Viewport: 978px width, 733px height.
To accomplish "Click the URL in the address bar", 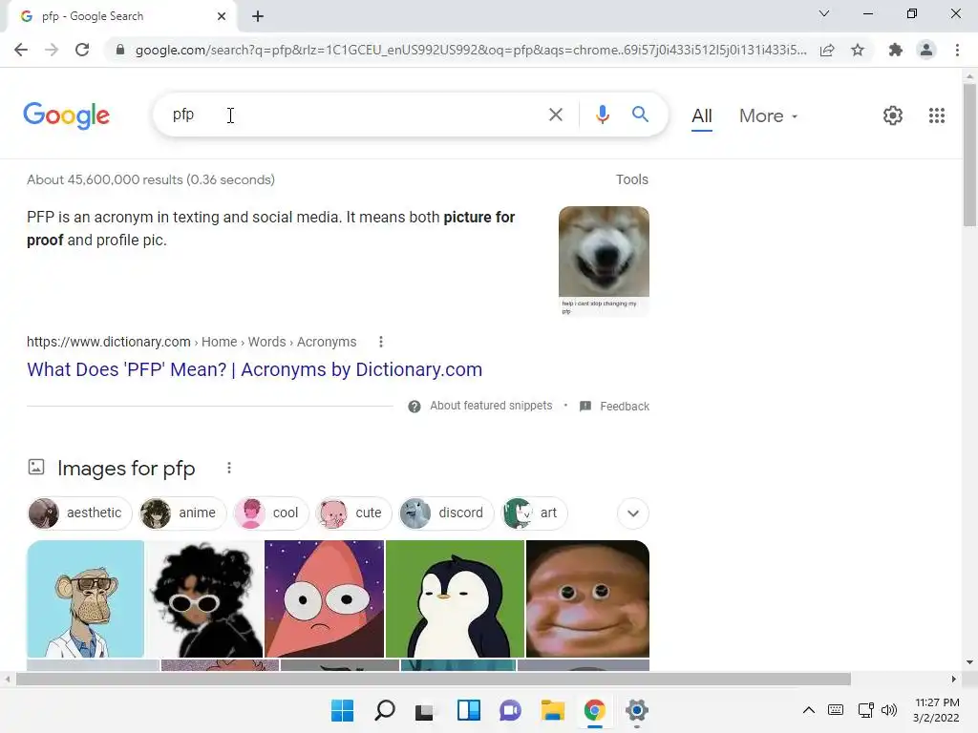I will (471, 50).
